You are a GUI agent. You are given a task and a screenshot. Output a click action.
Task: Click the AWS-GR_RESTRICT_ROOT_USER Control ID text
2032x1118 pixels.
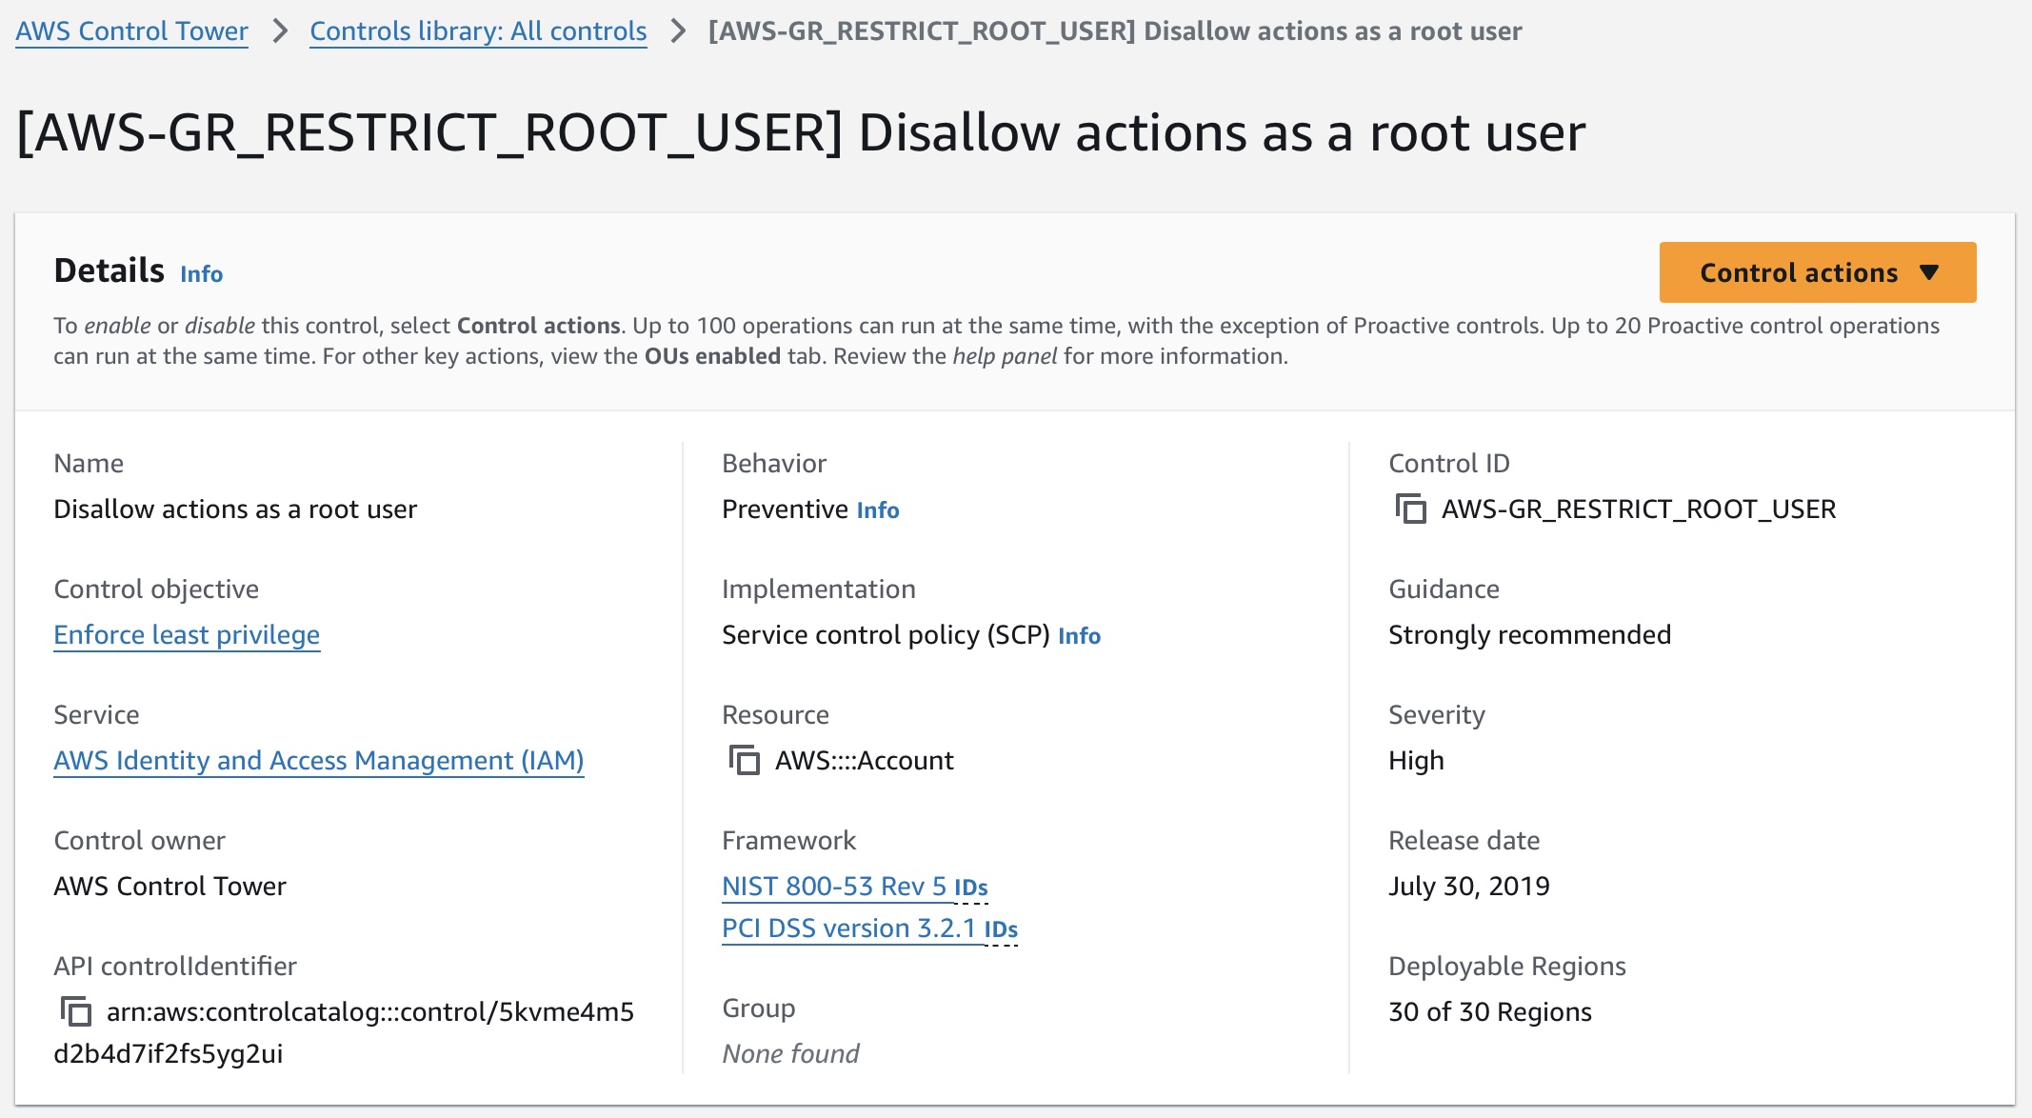[1638, 509]
